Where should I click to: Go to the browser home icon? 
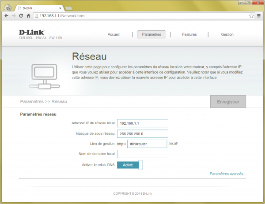pos(28,15)
